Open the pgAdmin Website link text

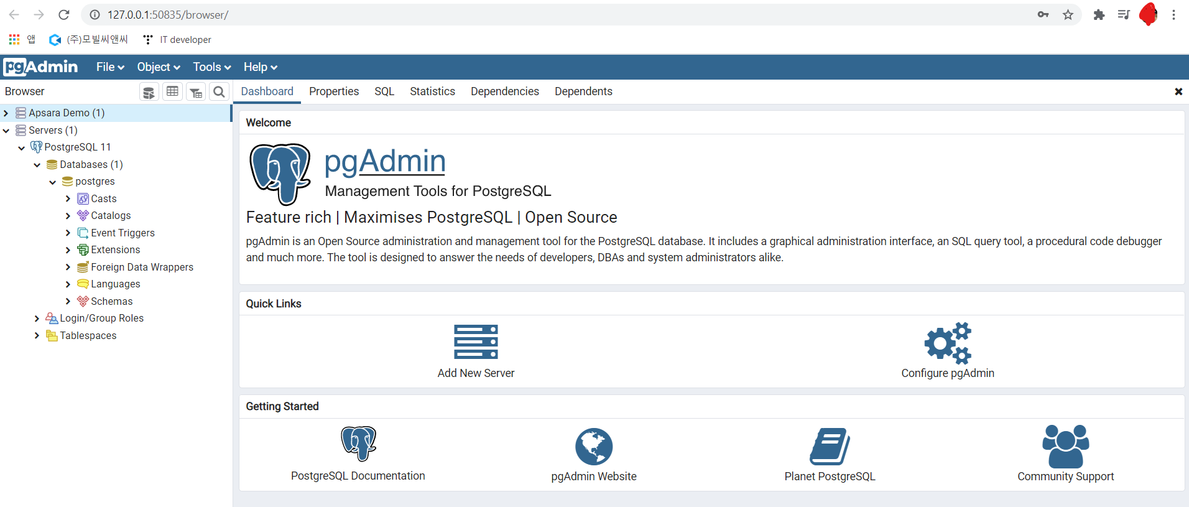click(594, 477)
